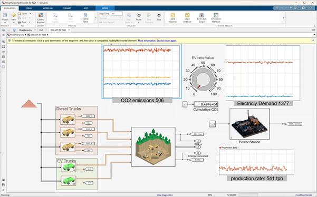Expand the Review Results gallery arrow
This screenshot has height=197, width=317.
pyautogui.click(x=283, y=18)
